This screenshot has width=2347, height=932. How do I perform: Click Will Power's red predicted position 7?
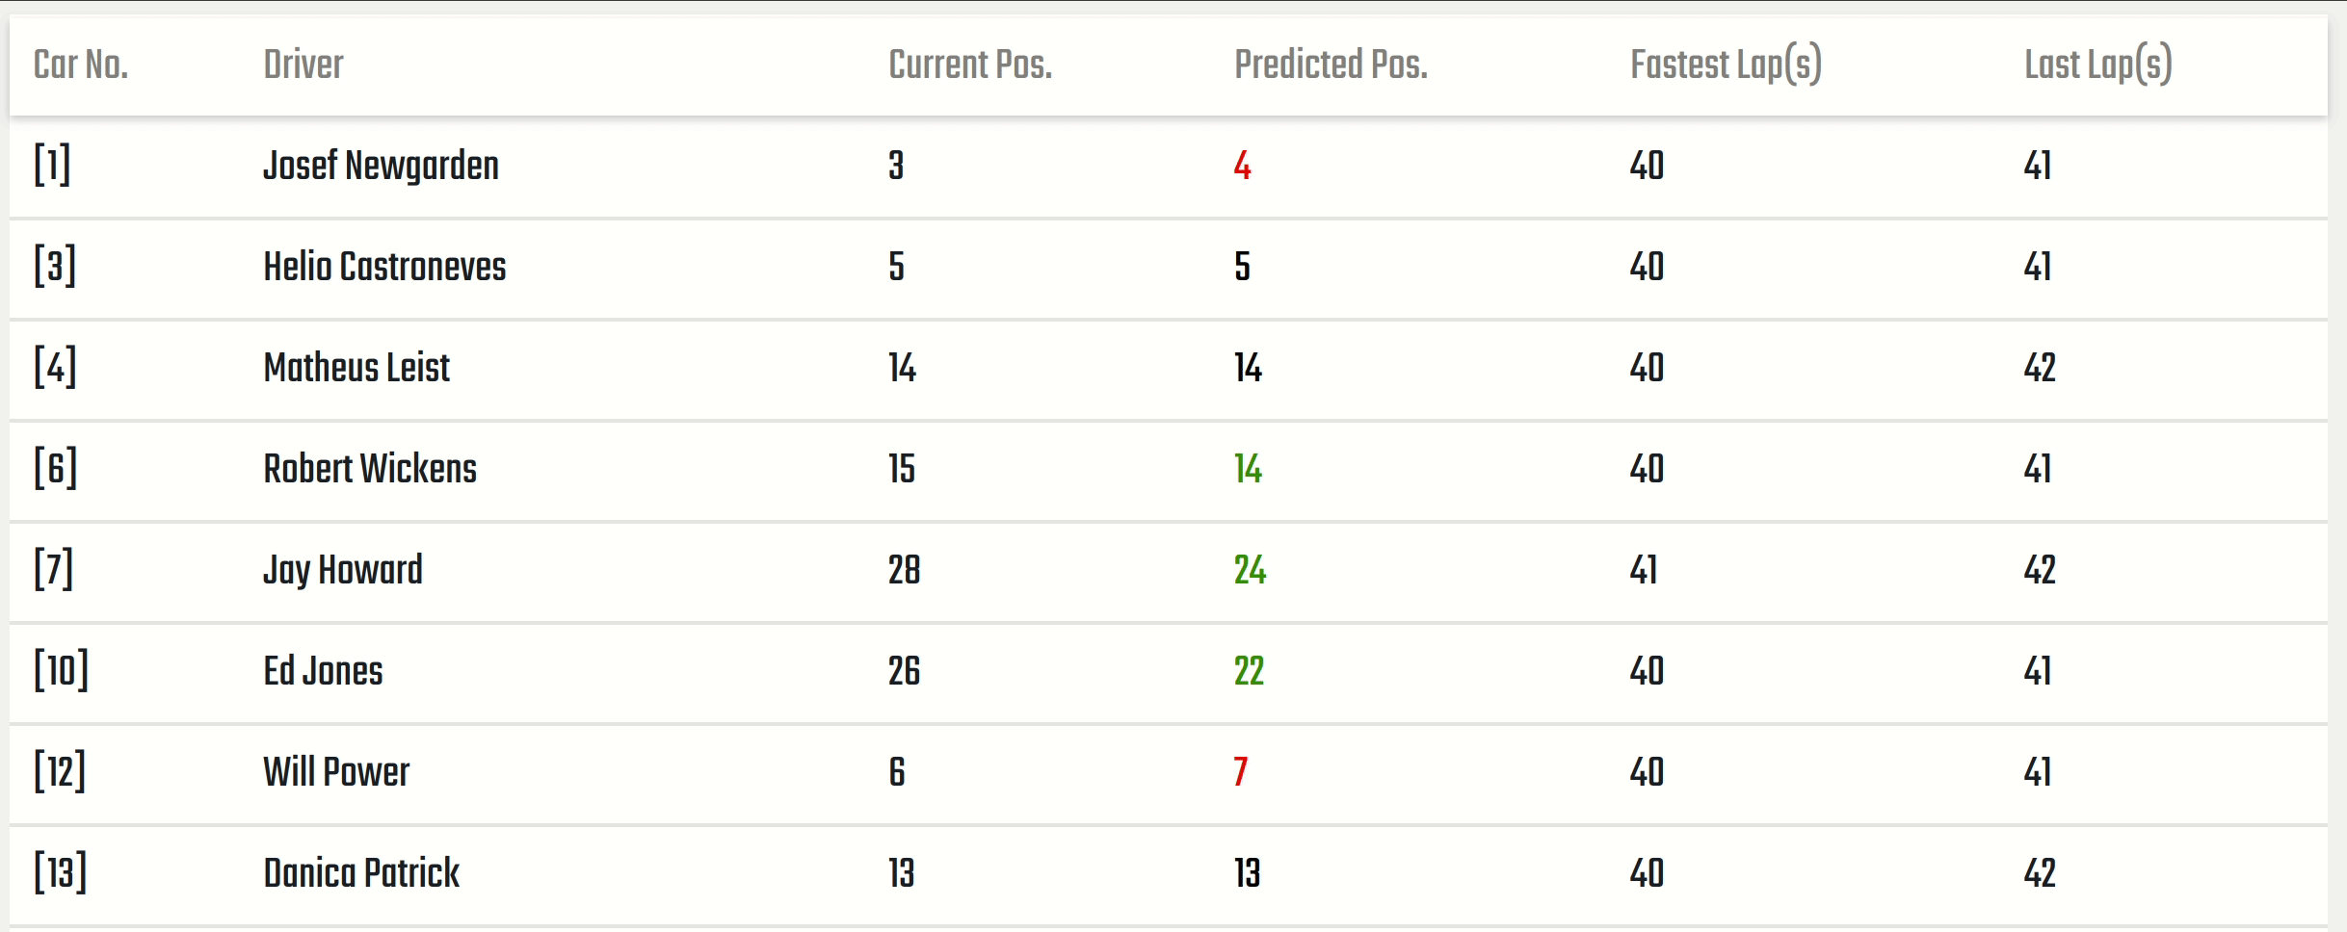pyautogui.click(x=1241, y=773)
